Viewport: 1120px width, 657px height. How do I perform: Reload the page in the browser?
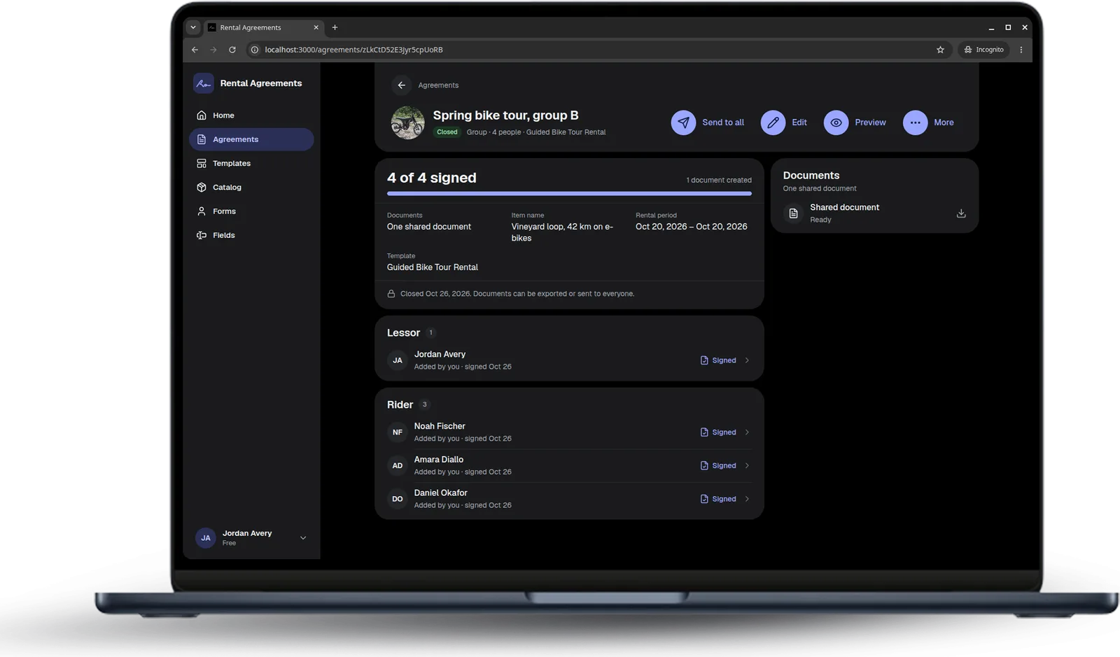tap(232, 50)
